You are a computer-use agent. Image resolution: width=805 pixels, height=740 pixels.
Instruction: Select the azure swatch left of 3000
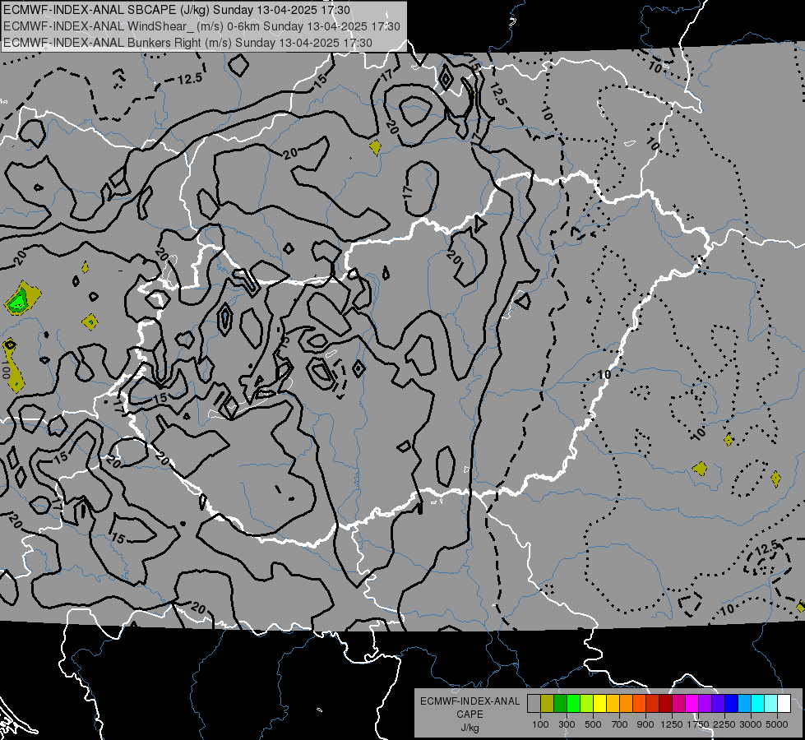[x=744, y=704]
